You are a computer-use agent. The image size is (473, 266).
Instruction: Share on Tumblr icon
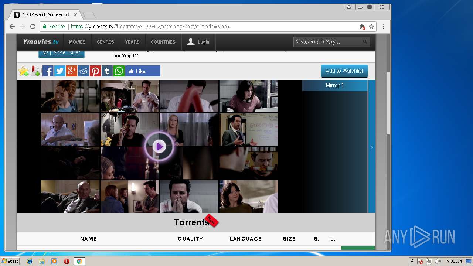tap(107, 71)
